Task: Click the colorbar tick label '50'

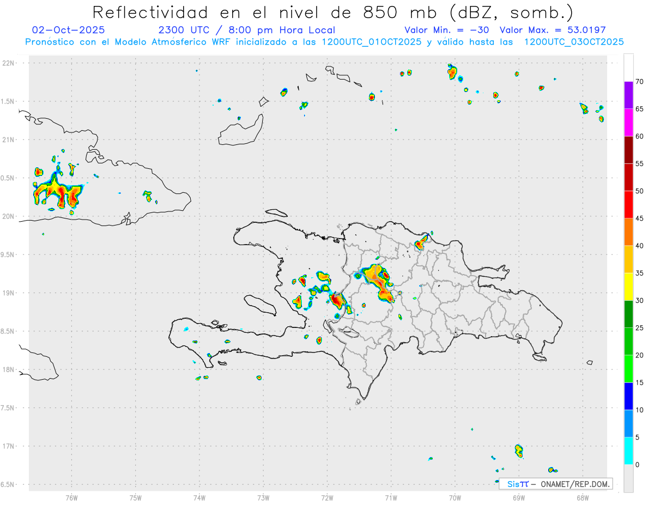Action: pyautogui.click(x=639, y=191)
